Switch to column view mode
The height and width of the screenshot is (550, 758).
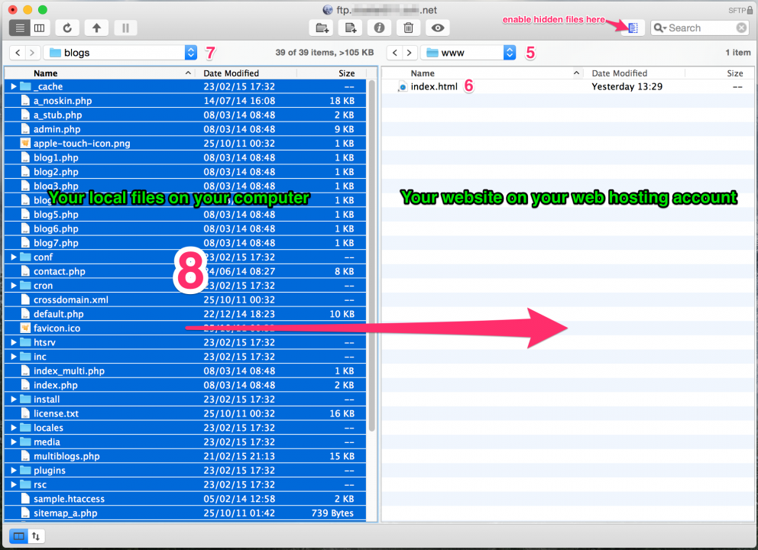tap(40, 28)
